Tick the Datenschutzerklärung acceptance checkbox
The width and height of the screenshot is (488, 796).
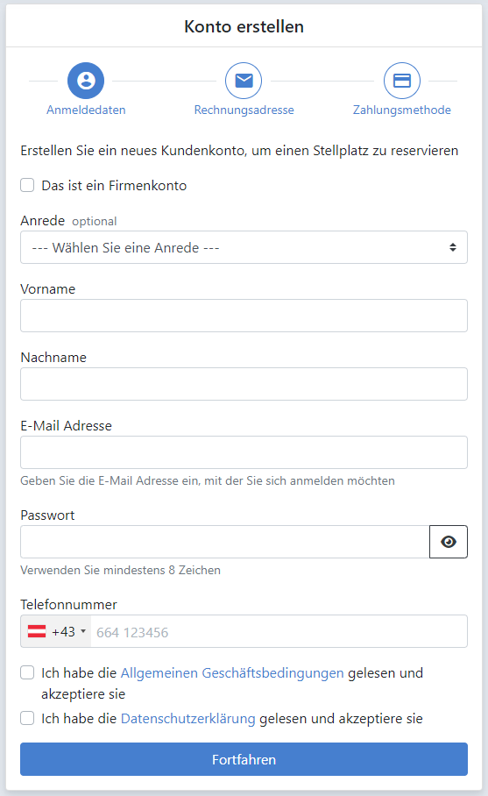27,718
